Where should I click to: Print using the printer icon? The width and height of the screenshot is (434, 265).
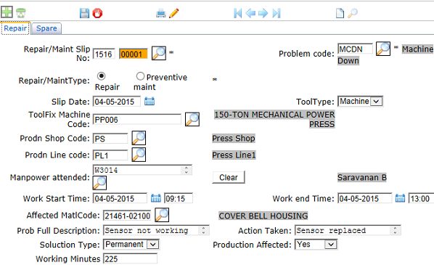tap(161, 13)
